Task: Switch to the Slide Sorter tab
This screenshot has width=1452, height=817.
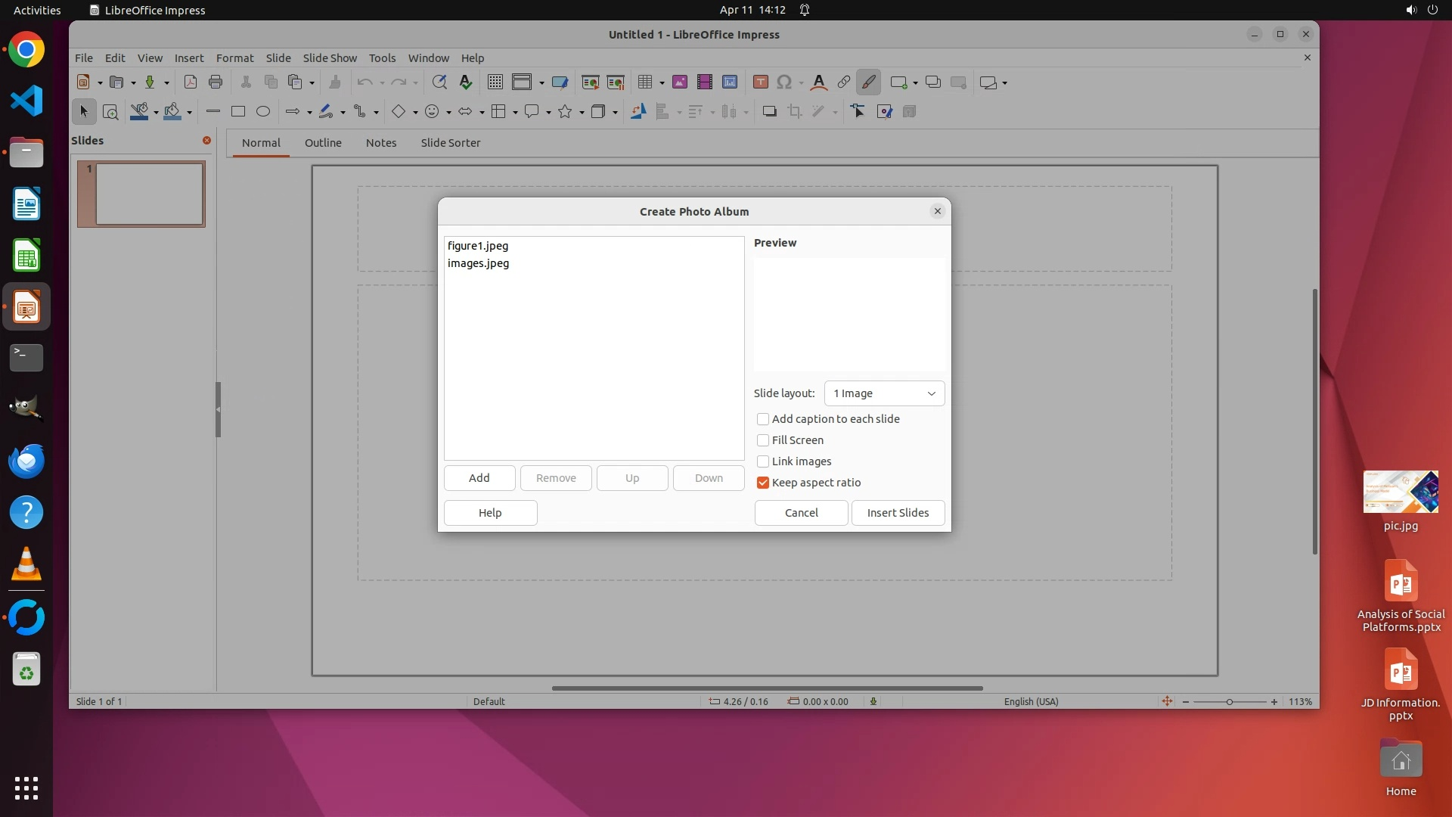Action: tap(450, 143)
